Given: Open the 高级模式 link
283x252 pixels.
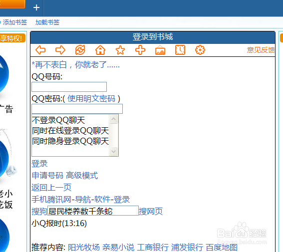Looking at the screenshot, I should point(82,176).
